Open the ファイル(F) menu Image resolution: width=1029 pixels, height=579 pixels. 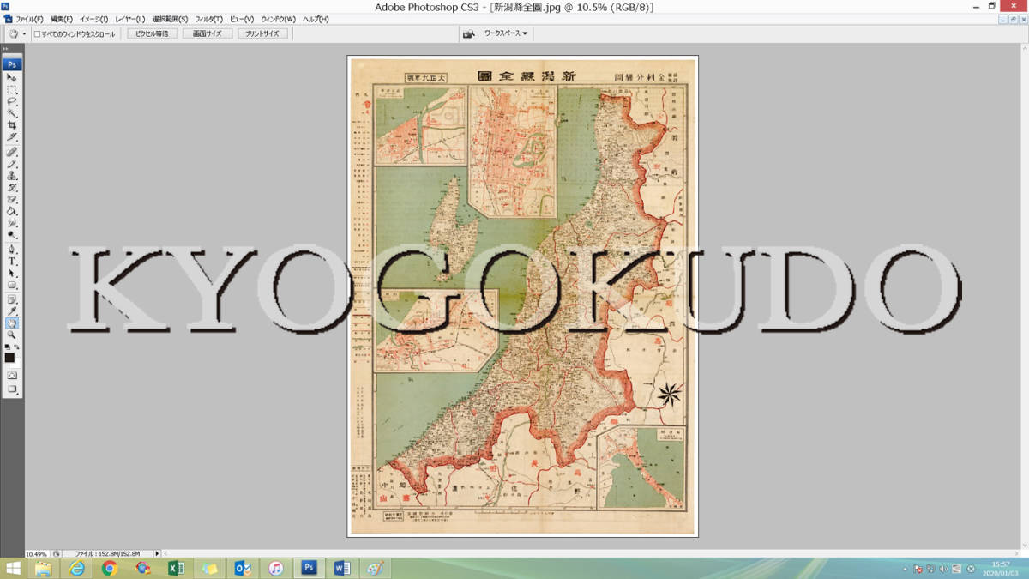pyautogui.click(x=29, y=19)
